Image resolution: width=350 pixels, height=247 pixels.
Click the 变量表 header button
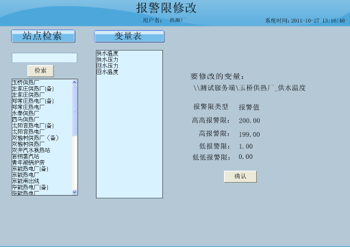tap(129, 36)
